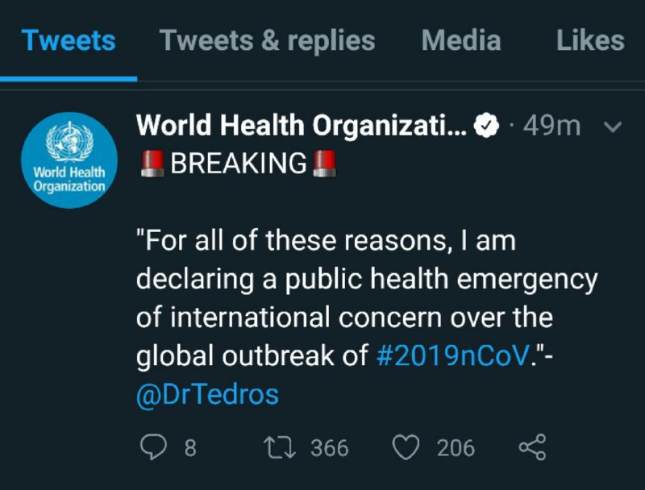Open the reply comment icon
Screen dimensions: 645x490
[153, 446]
